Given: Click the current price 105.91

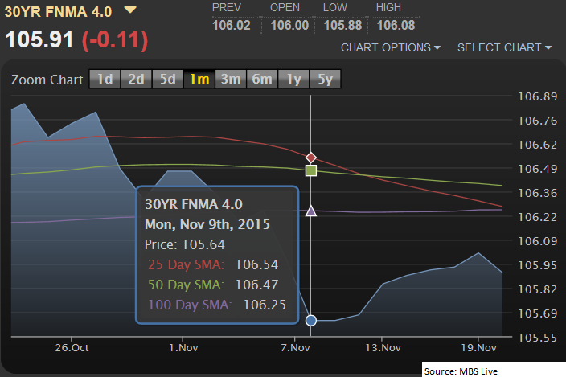Looking at the screenshot, I should (x=39, y=39).
